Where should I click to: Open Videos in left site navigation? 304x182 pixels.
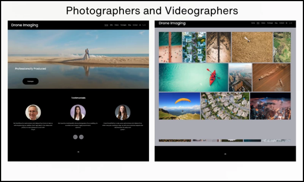pos(117,25)
